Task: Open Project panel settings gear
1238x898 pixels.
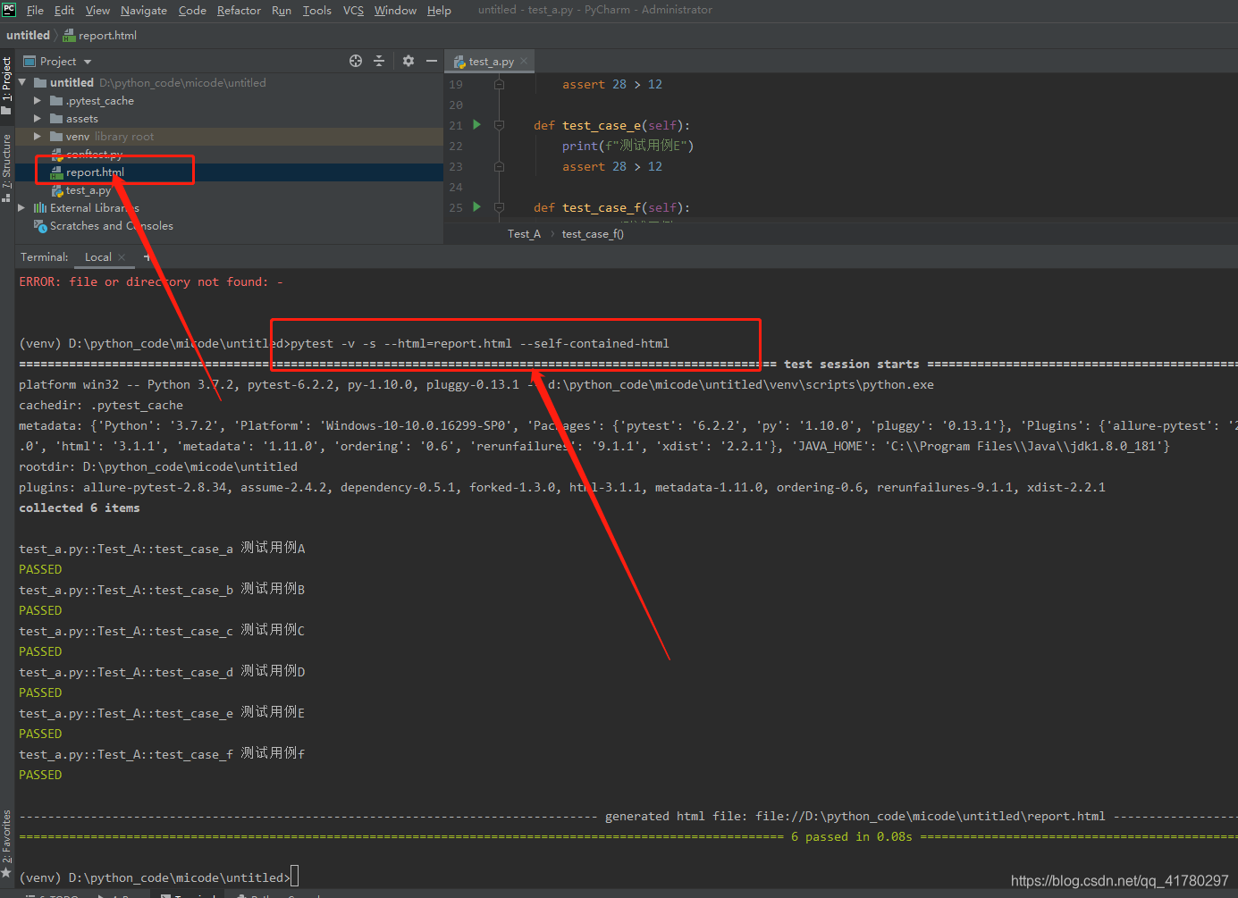Action: (408, 61)
